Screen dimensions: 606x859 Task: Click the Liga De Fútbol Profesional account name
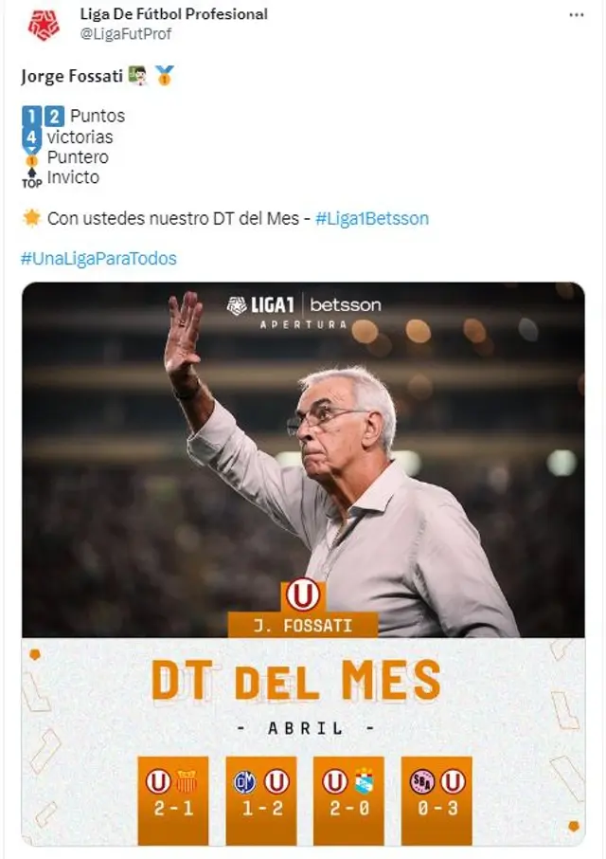click(x=174, y=14)
